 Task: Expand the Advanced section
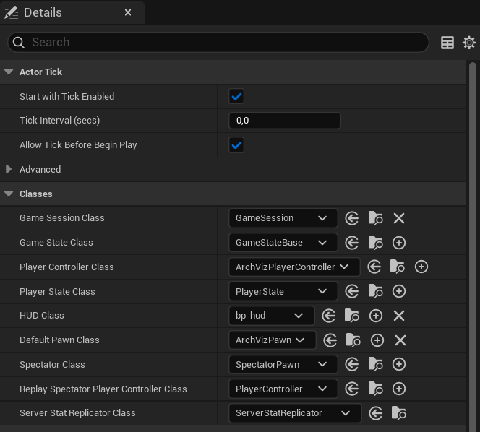tap(9, 169)
